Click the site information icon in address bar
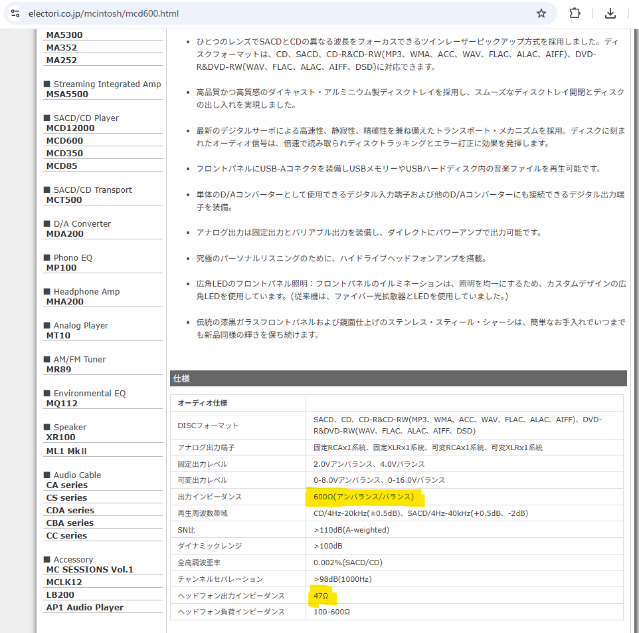Viewport: 639px width, 633px height. (x=15, y=13)
